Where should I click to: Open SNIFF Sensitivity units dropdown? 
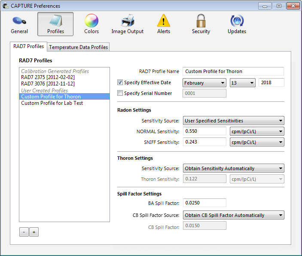click(257, 142)
